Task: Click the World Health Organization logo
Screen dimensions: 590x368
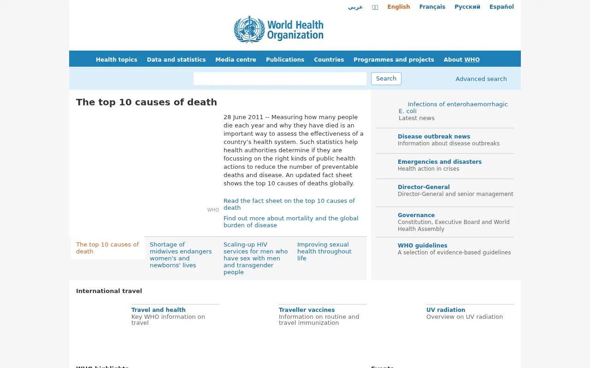Action: point(278,29)
